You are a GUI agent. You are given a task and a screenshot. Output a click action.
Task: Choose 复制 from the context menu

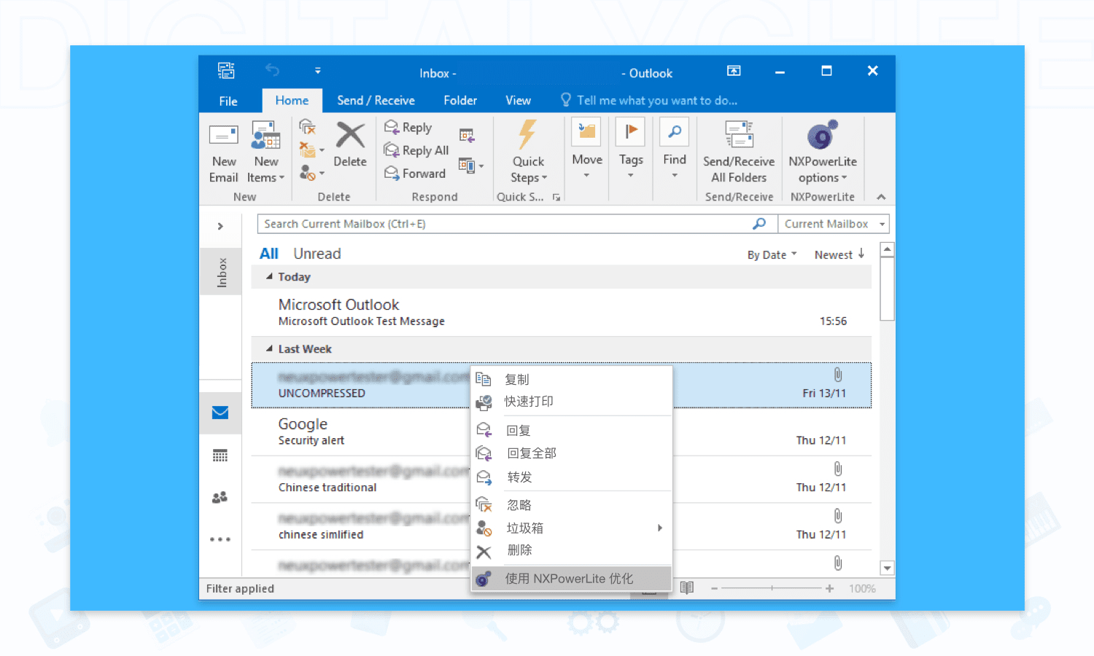[x=571, y=379]
